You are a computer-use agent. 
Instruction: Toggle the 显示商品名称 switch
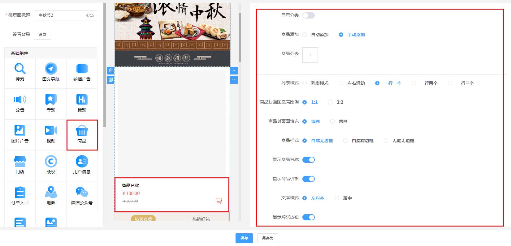click(309, 160)
